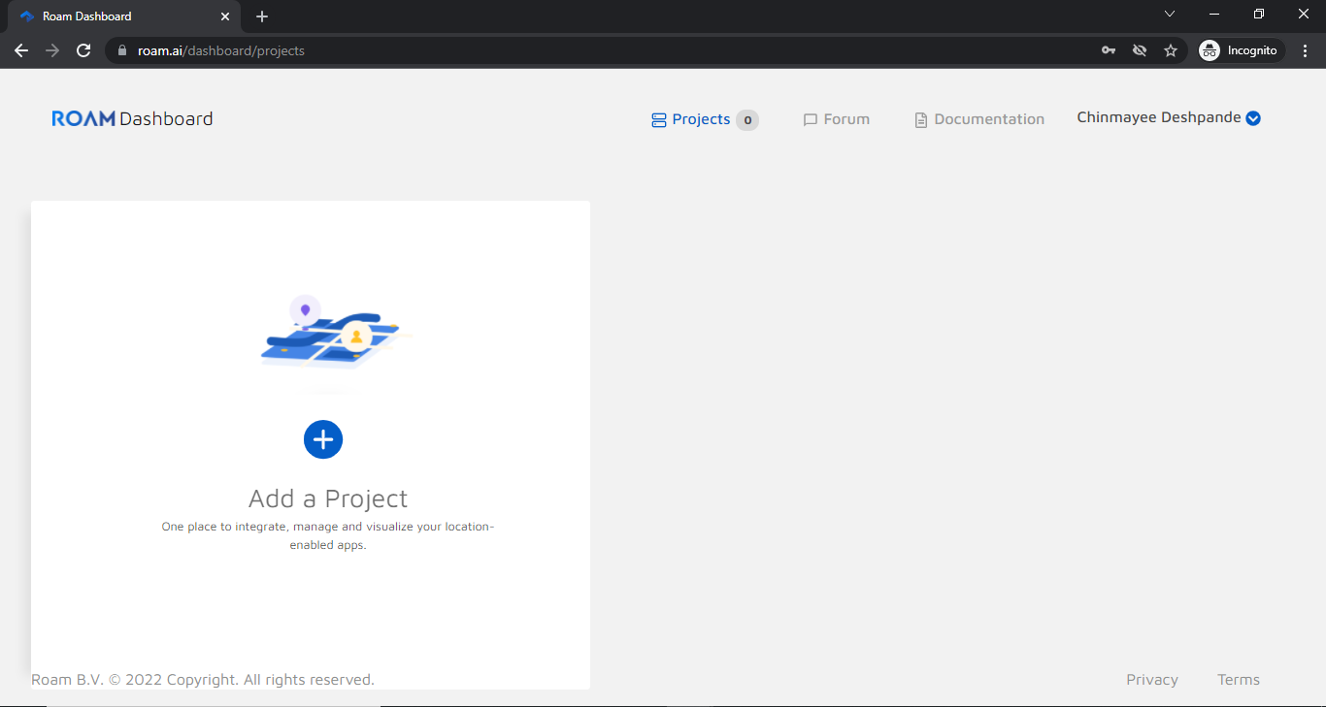
Task: Reload the page with refresh icon
Action: 83,50
